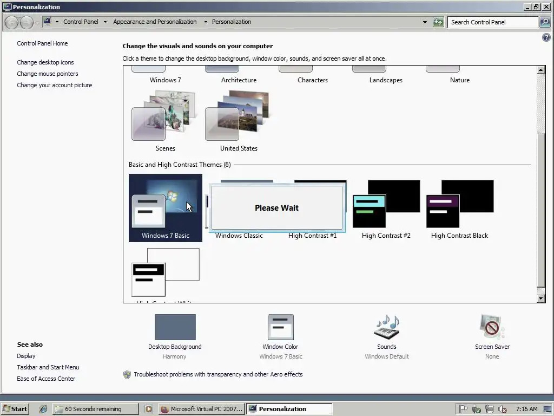Click the Landscapes theme label
Image resolution: width=554 pixels, height=416 pixels.
[386, 80]
